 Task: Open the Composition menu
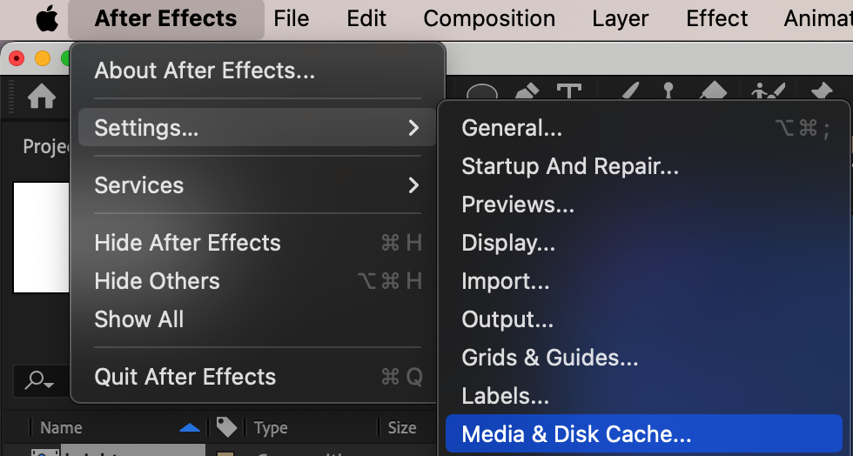489,18
